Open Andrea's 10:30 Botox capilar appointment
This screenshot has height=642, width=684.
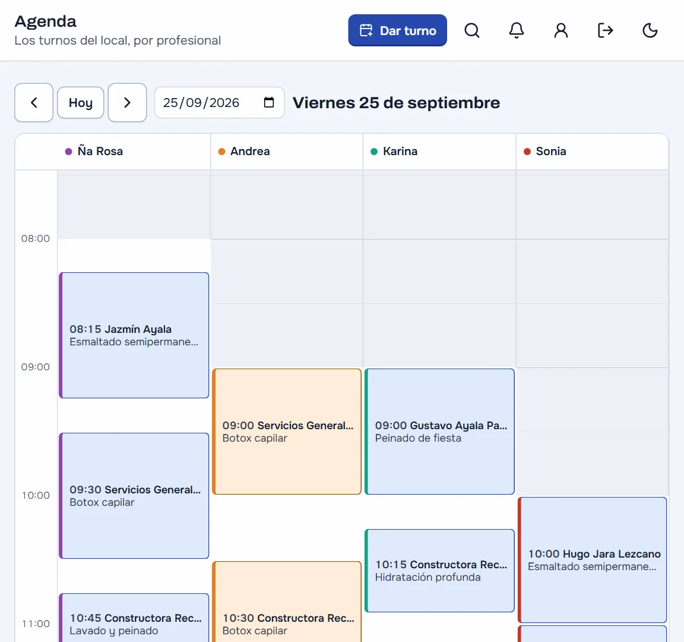(287, 602)
